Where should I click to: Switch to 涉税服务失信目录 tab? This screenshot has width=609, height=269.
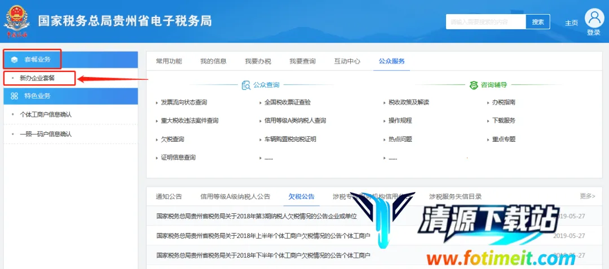[456, 196]
